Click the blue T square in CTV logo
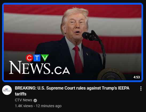The width and height of the screenshot is (146, 112). 37,58
